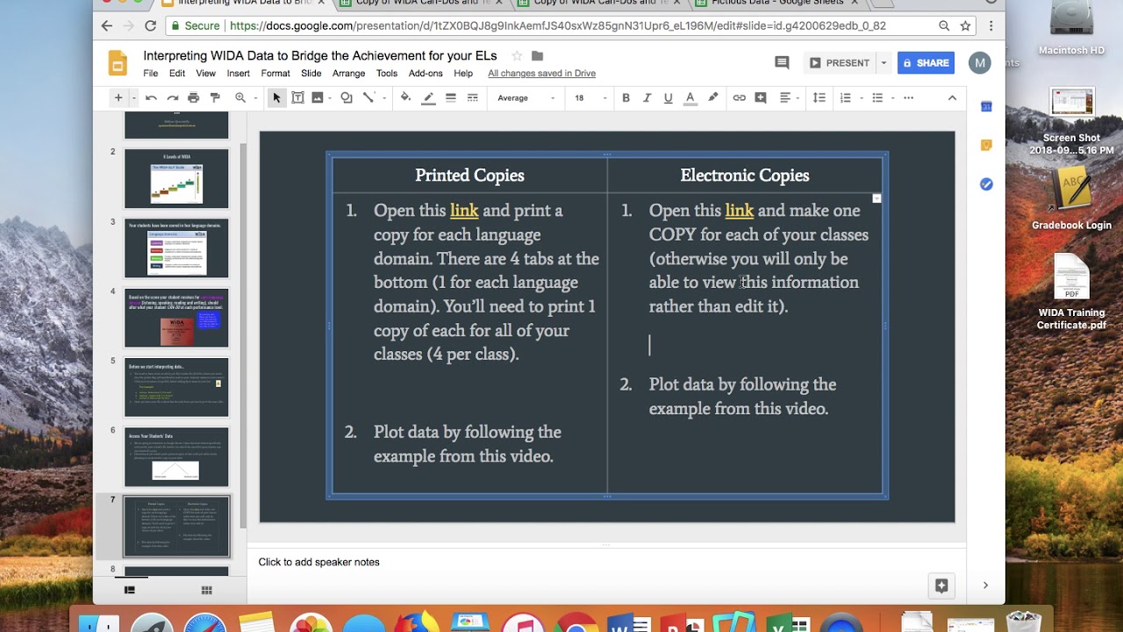Activate the paint format tool
The height and width of the screenshot is (632, 1123).
point(215,97)
